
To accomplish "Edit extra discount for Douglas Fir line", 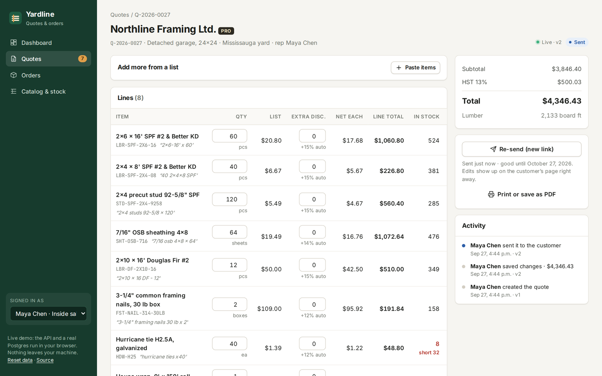I will (312, 265).
